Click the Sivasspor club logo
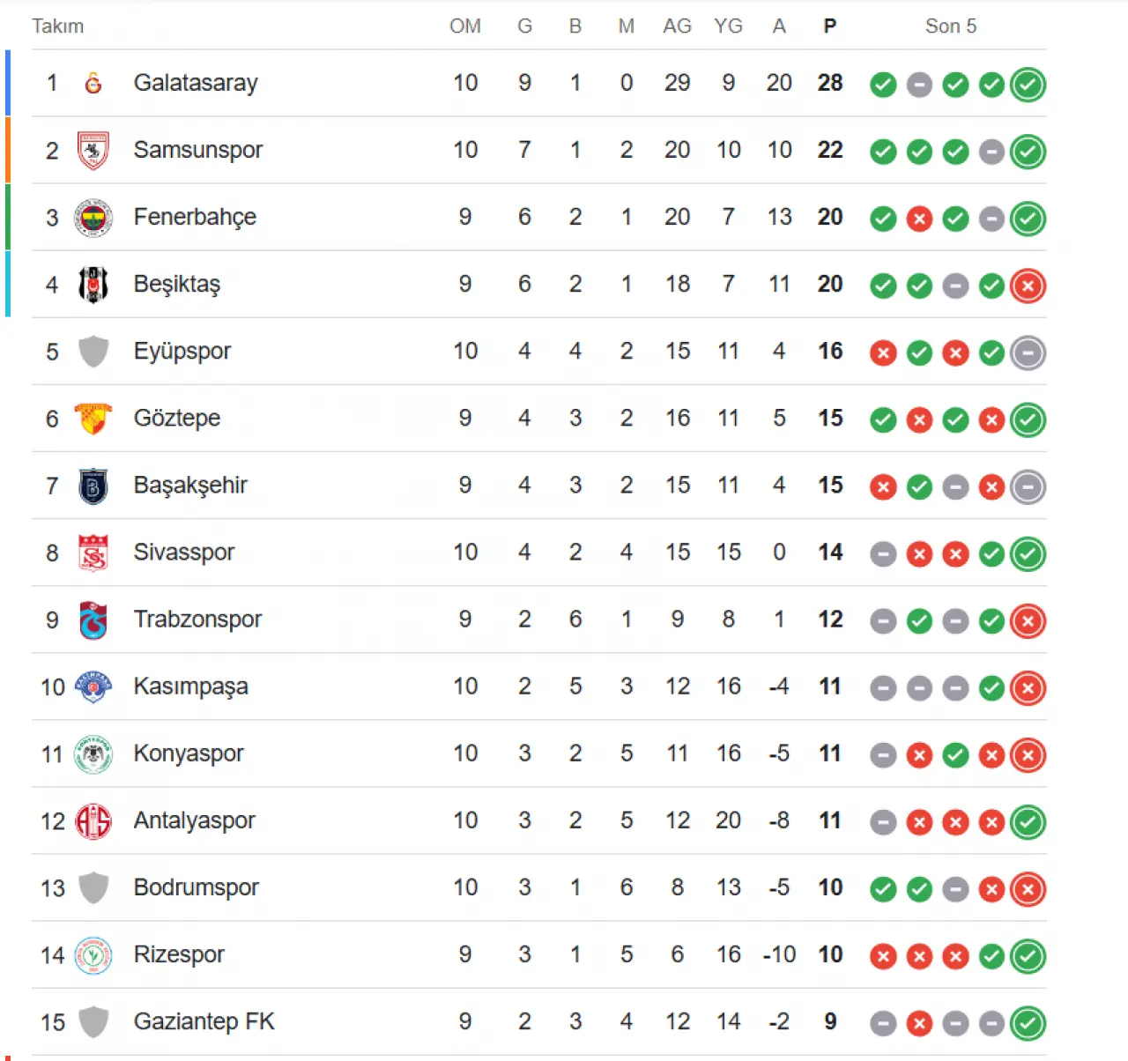This screenshot has width=1128, height=1061. pyautogui.click(x=93, y=553)
